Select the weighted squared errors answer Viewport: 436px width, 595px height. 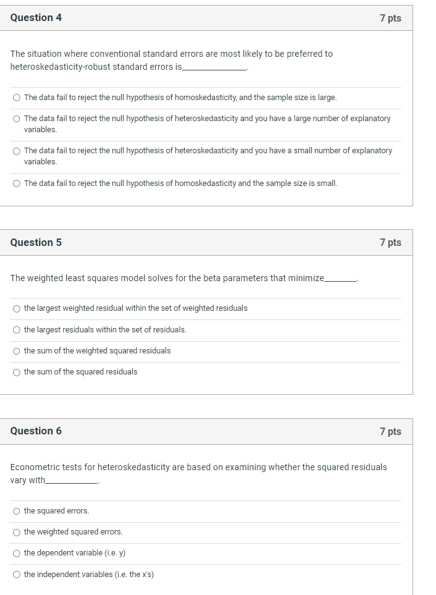tap(15, 532)
